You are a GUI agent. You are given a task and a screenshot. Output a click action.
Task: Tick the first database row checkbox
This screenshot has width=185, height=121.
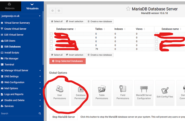pyautogui.click(x=51, y=34)
